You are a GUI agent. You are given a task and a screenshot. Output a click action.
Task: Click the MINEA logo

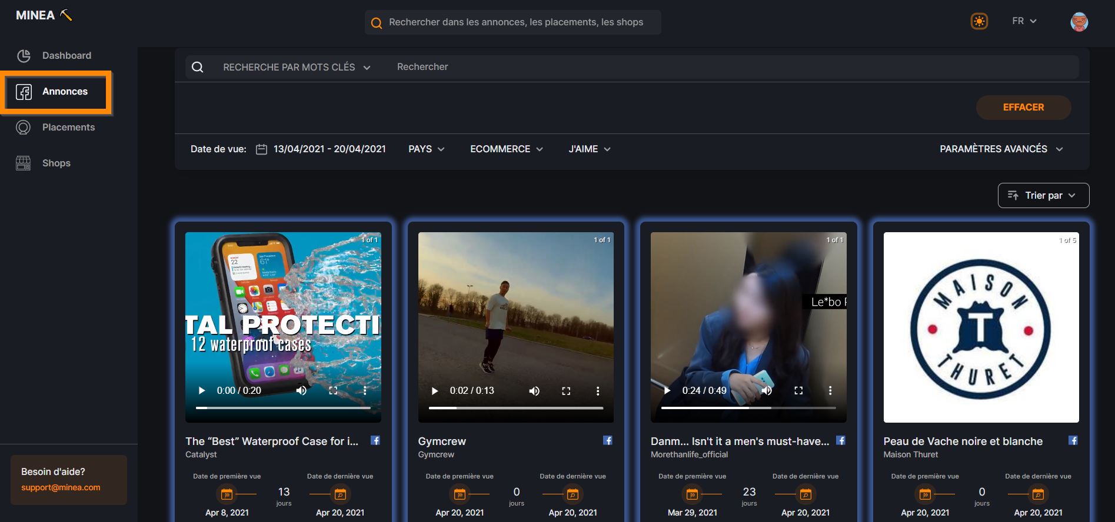click(x=44, y=15)
